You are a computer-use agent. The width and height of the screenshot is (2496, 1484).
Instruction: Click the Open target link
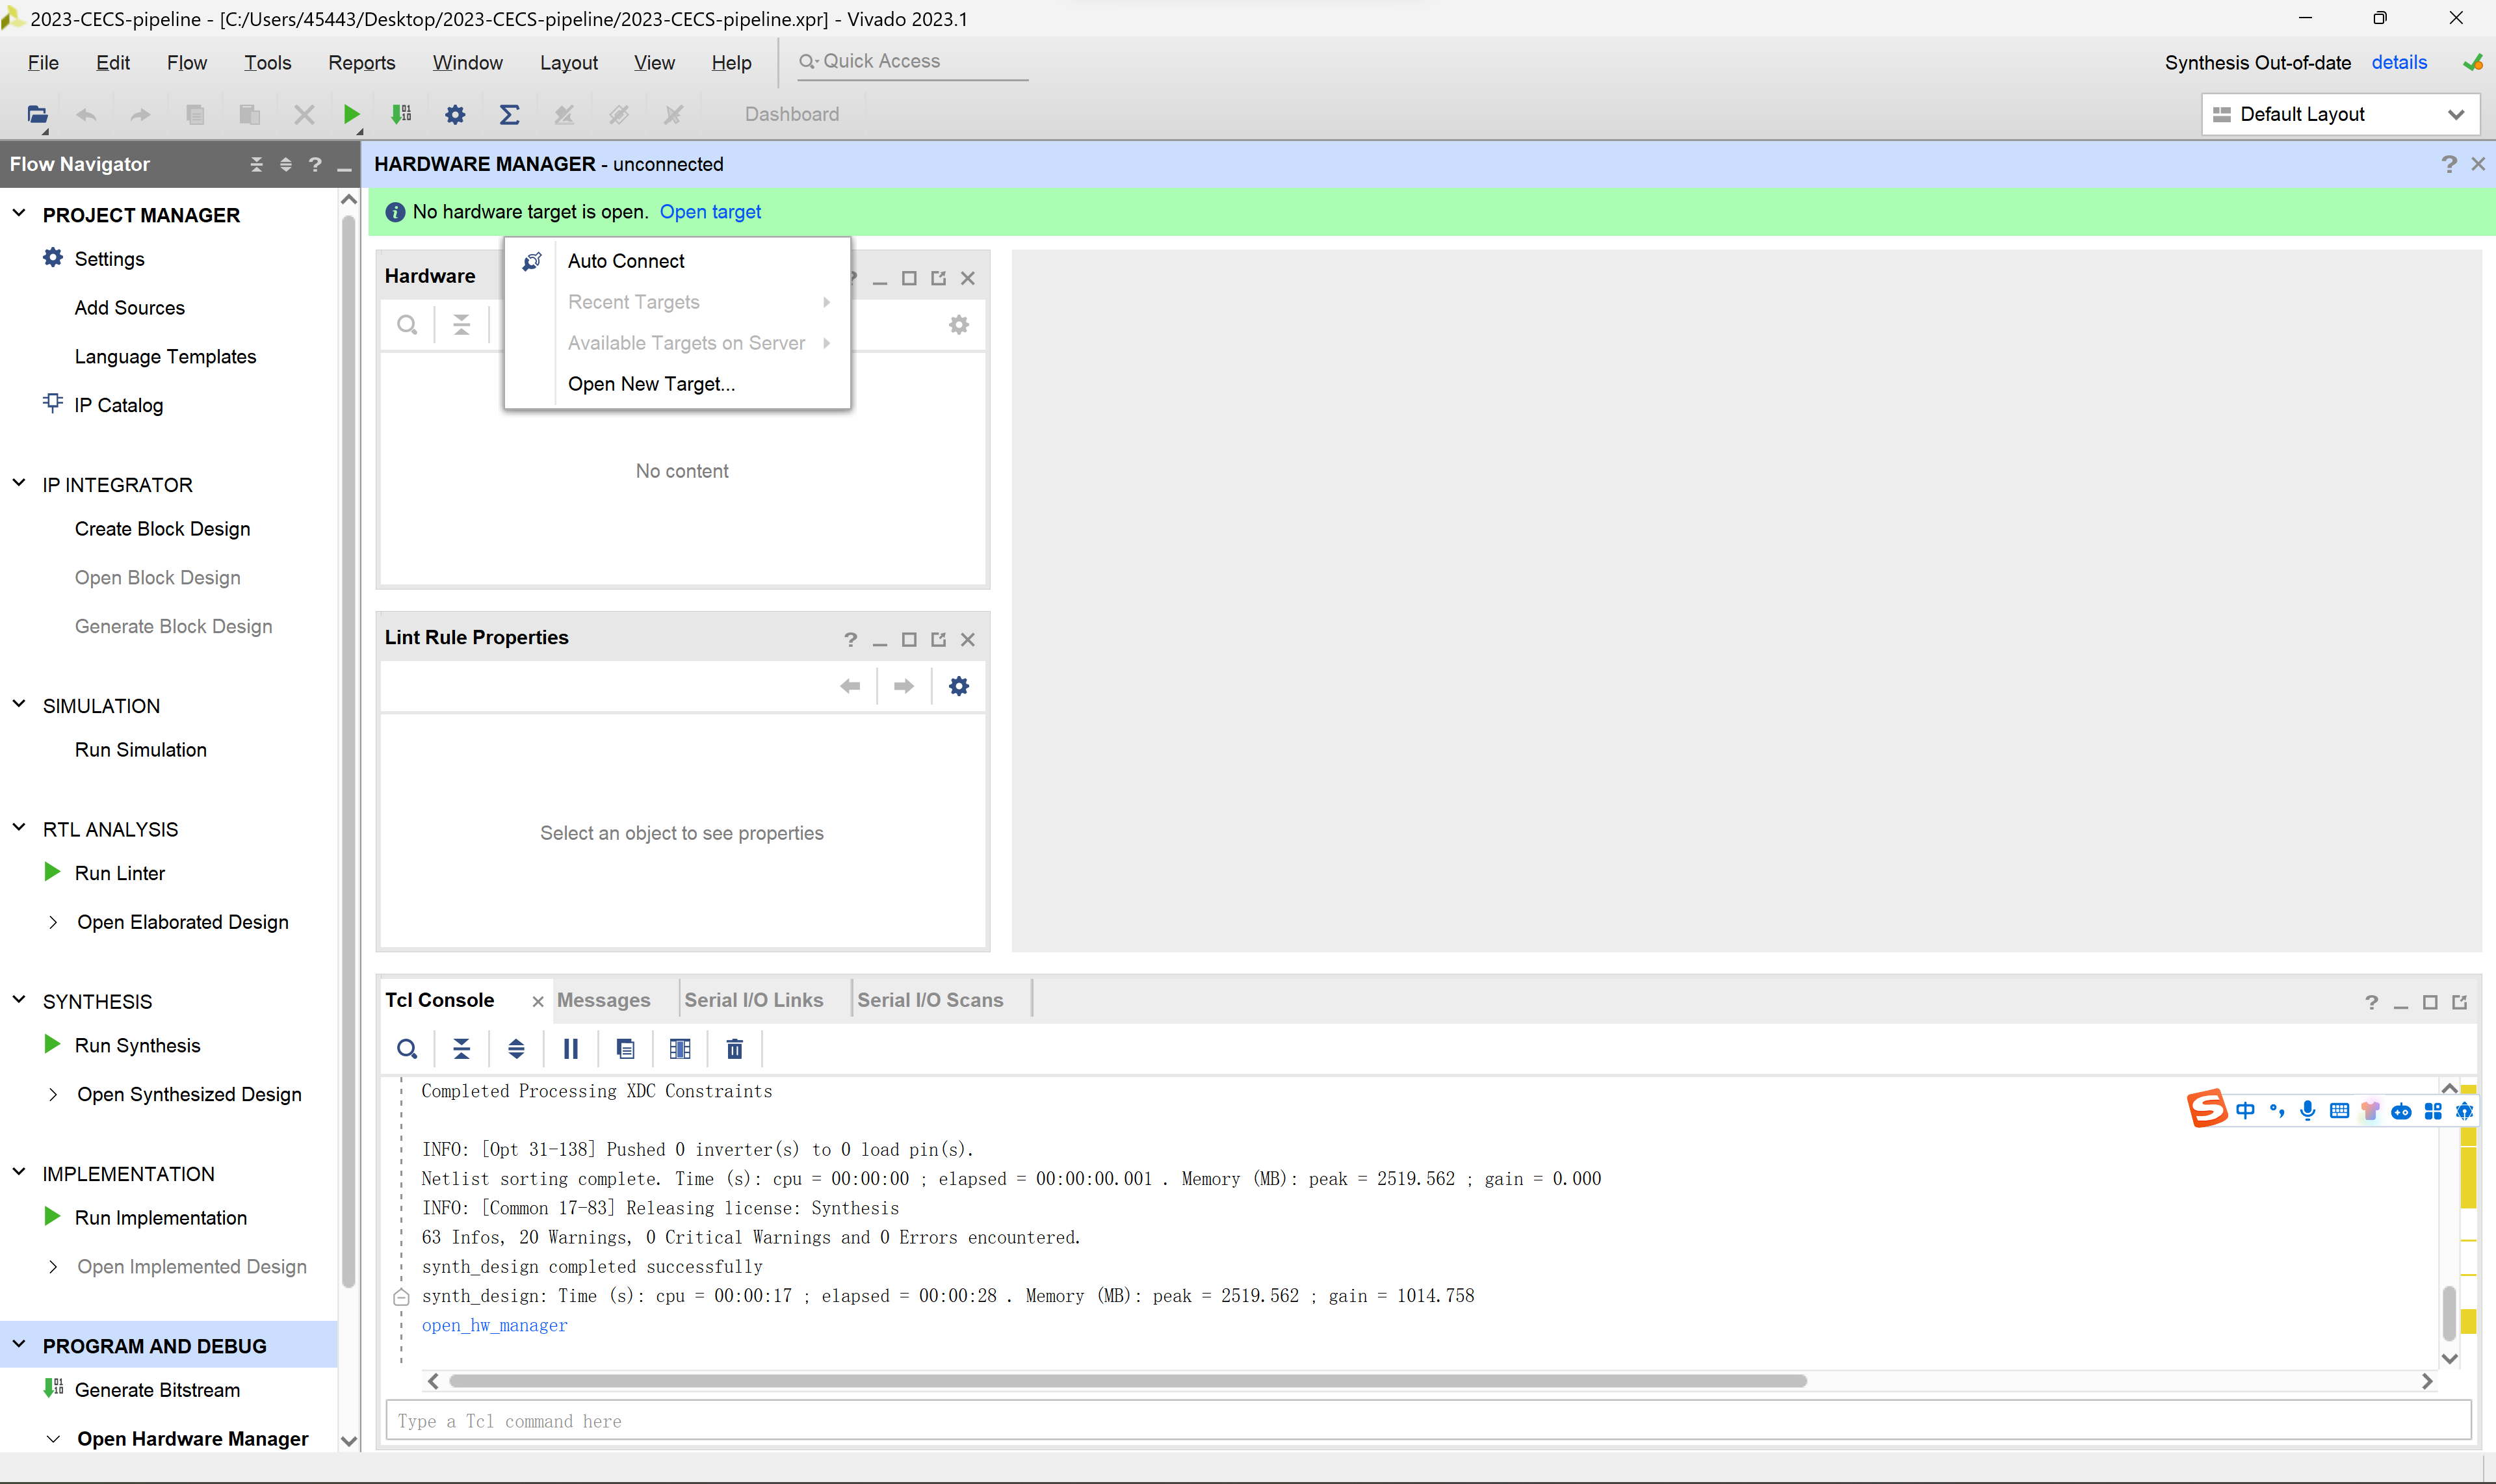coord(710,212)
